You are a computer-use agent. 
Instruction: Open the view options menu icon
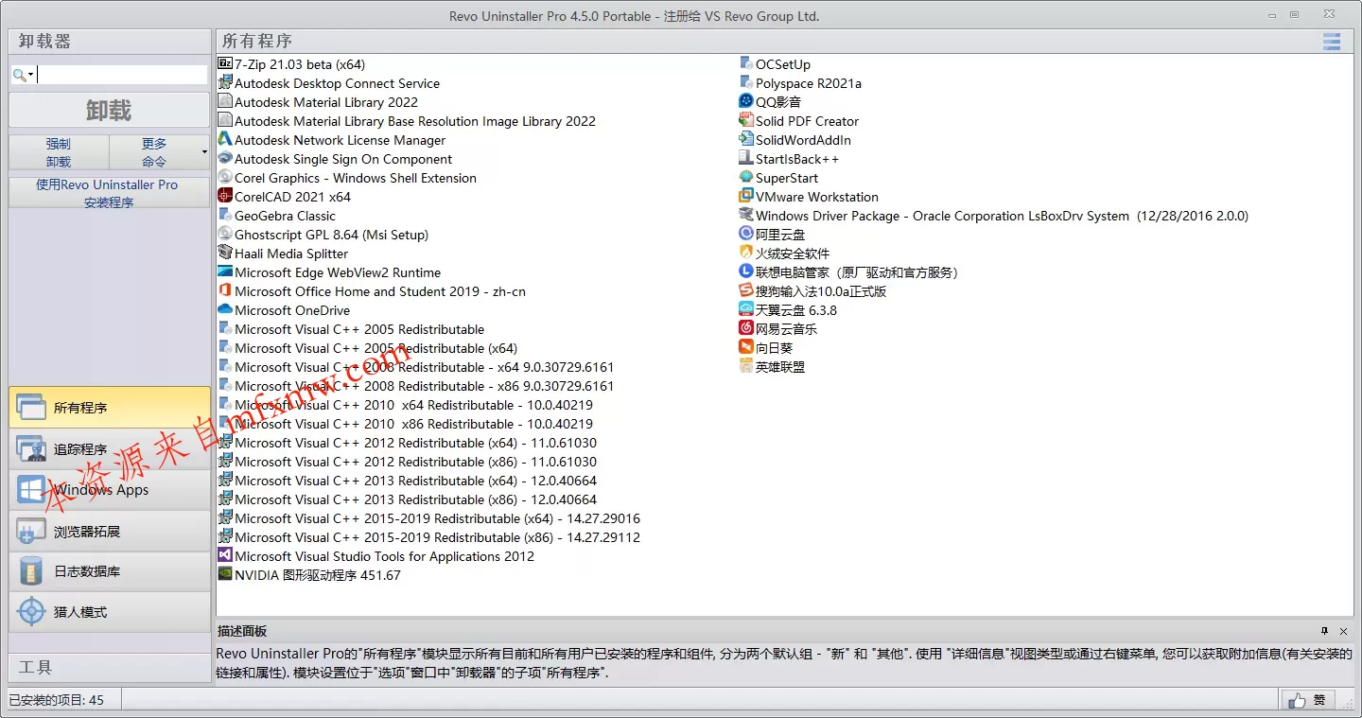tap(1332, 42)
